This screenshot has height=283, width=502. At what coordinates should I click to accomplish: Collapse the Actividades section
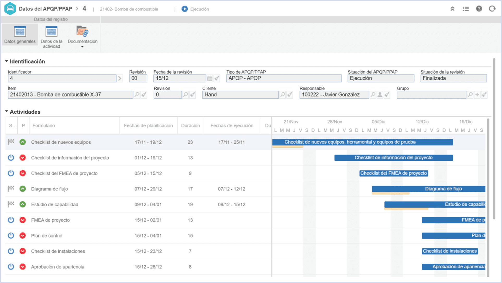pos(7,112)
